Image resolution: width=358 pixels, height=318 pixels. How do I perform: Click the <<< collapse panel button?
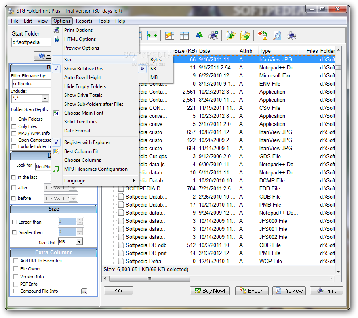pyautogui.click(x=118, y=291)
